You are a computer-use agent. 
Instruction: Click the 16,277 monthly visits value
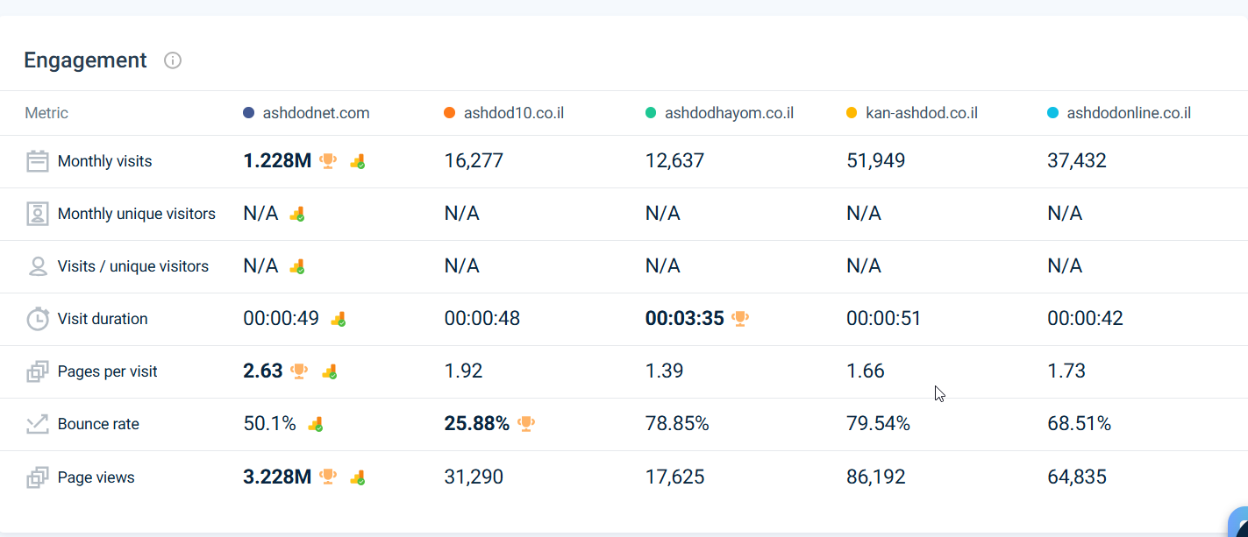tap(474, 161)
